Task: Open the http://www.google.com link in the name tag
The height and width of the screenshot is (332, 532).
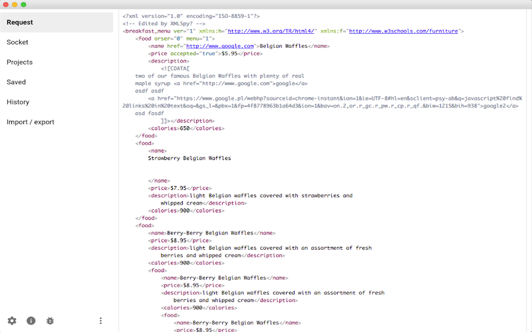Action: coord(220,46)
